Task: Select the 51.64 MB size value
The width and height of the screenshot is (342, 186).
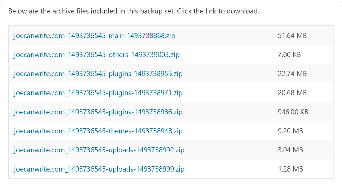Action: (x=292, y=36)
